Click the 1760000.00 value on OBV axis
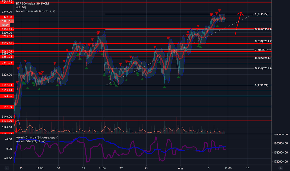290x171 pixels. (281, 153)
